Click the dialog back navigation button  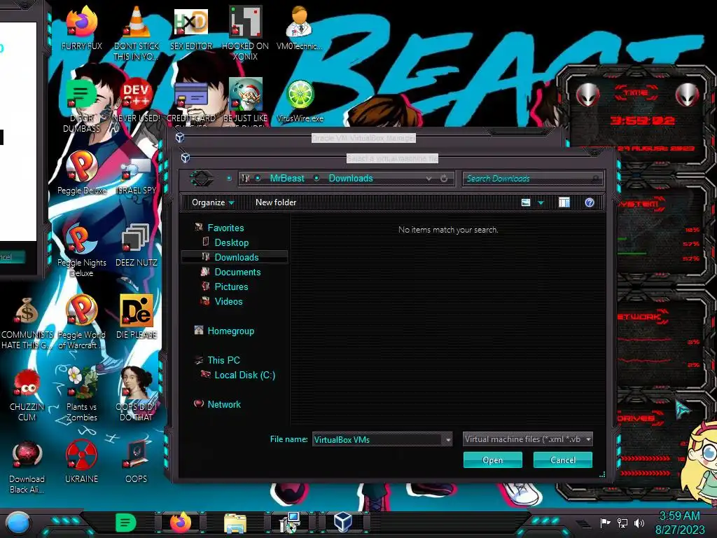tap(202, 179)
